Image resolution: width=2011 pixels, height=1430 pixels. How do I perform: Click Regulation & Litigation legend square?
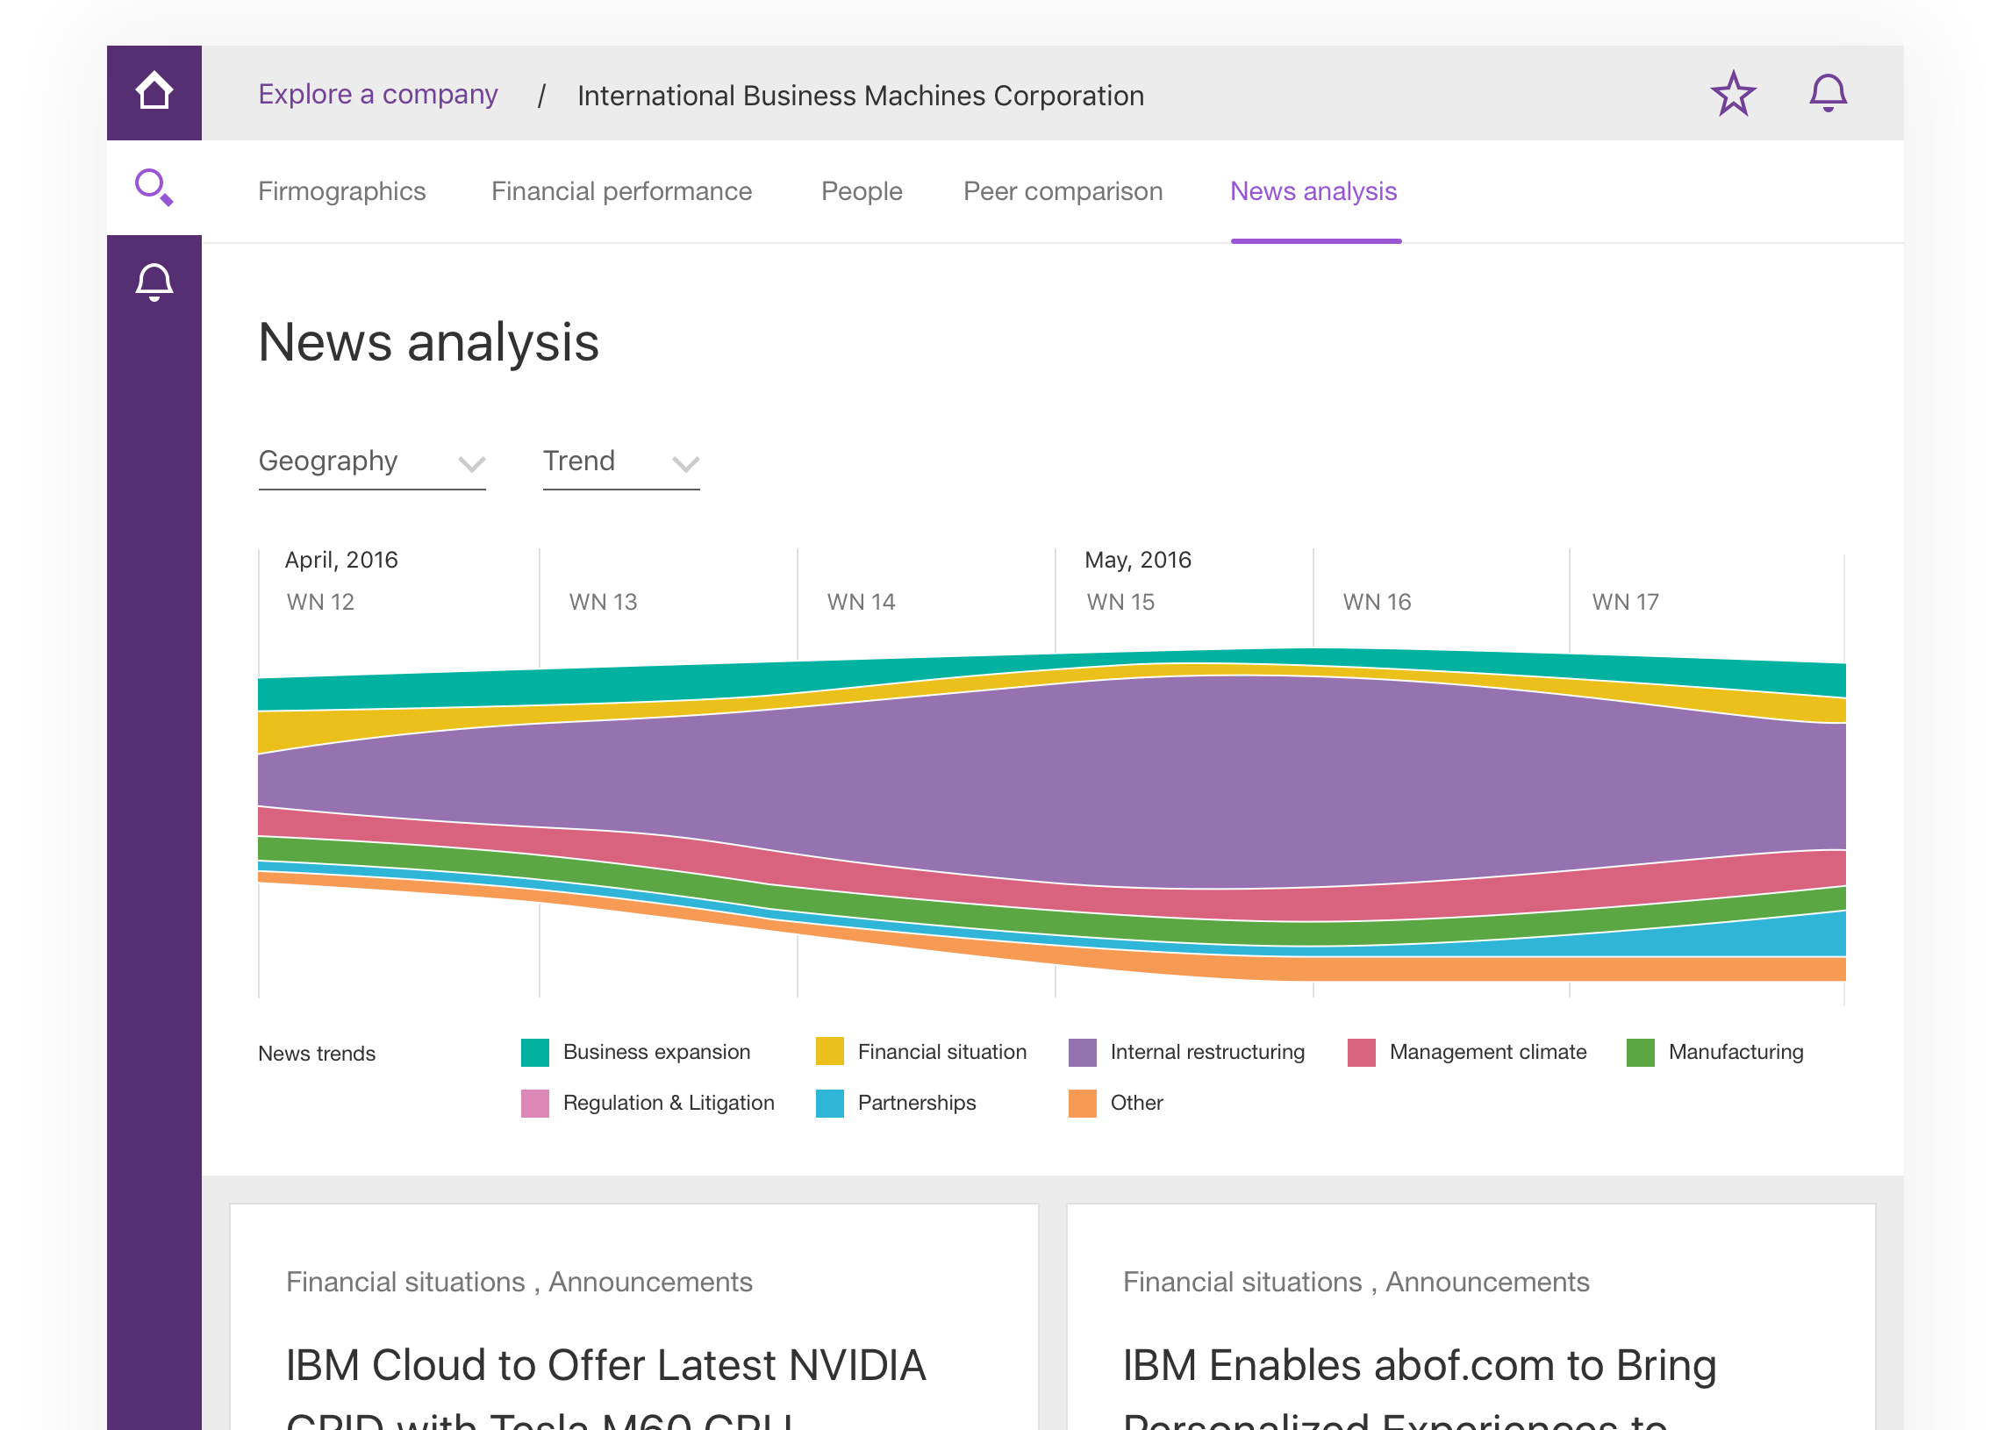tap(534, 1104)
